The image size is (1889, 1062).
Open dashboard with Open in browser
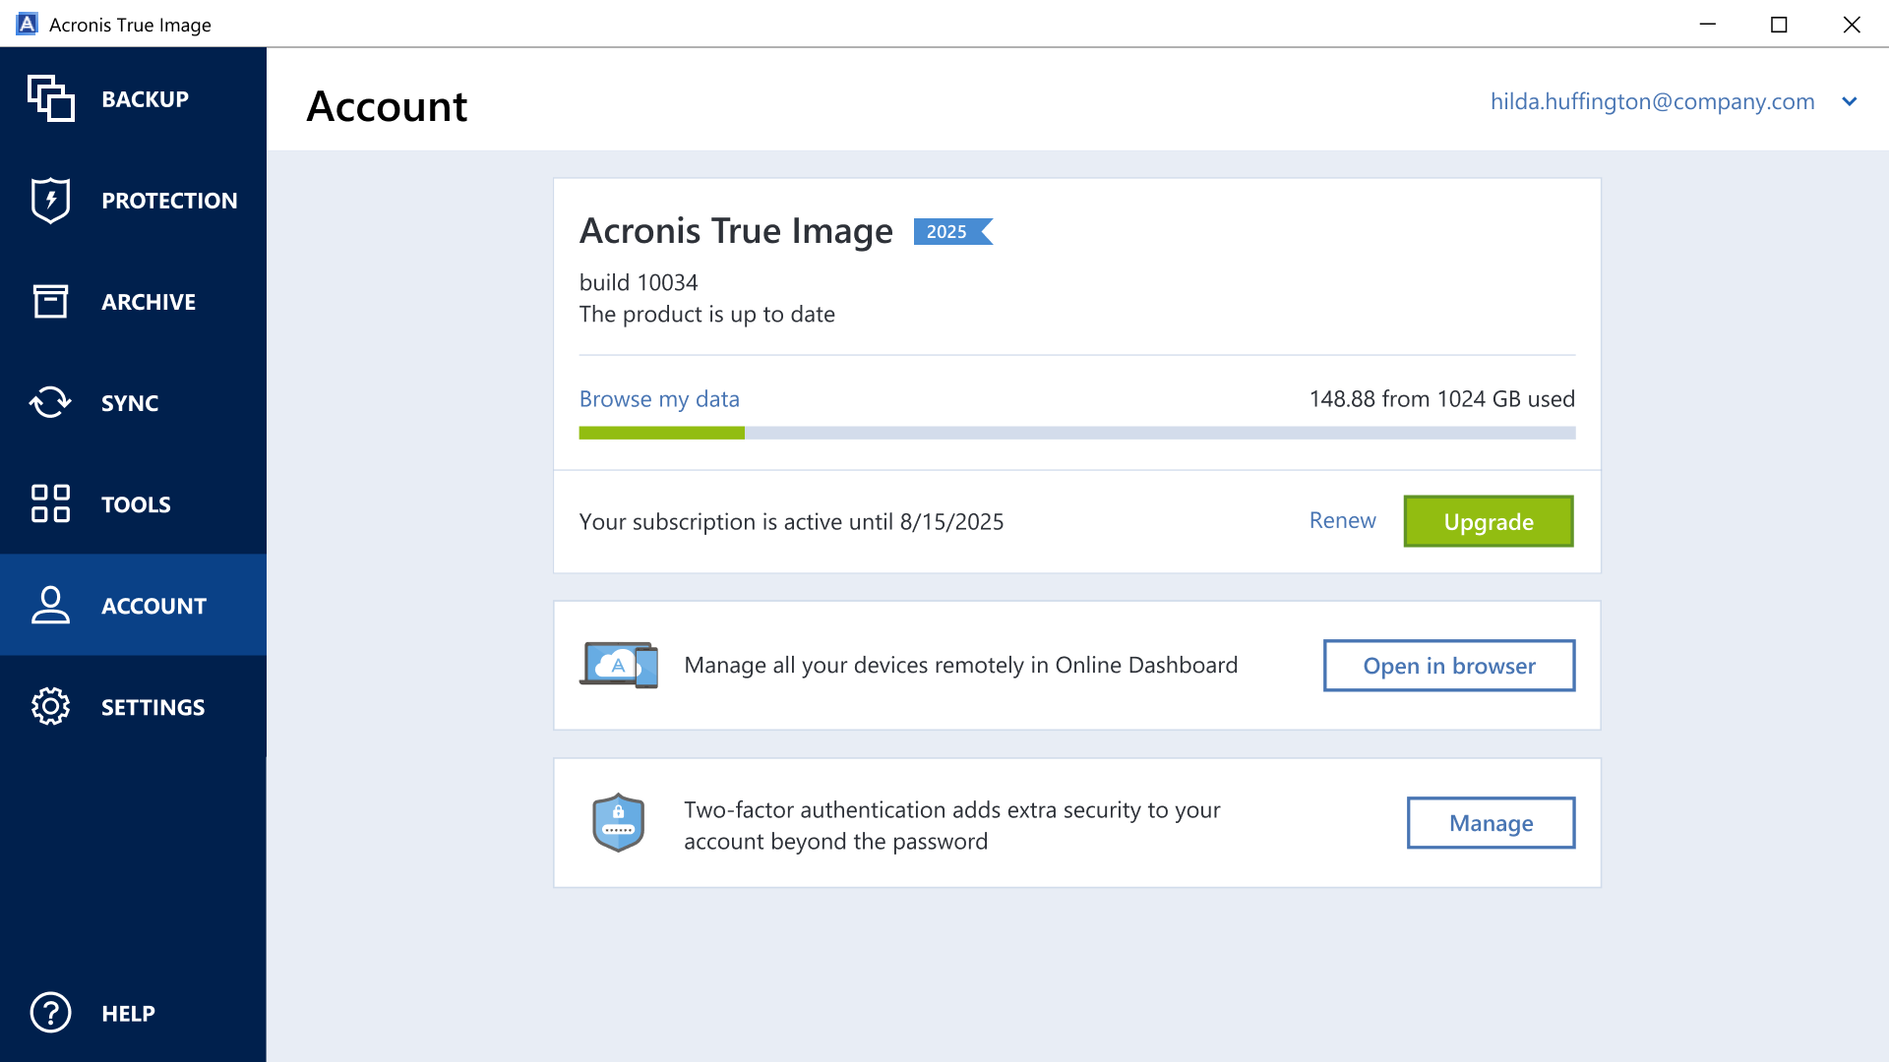1448,665
